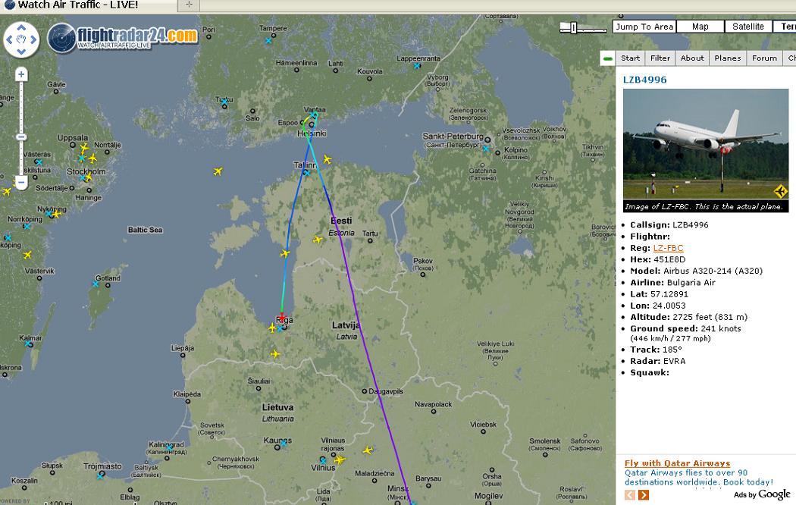Viewport: 796px width, 505px height.
Task: Click the zoom level slider handle
Action: pos(21,137)
